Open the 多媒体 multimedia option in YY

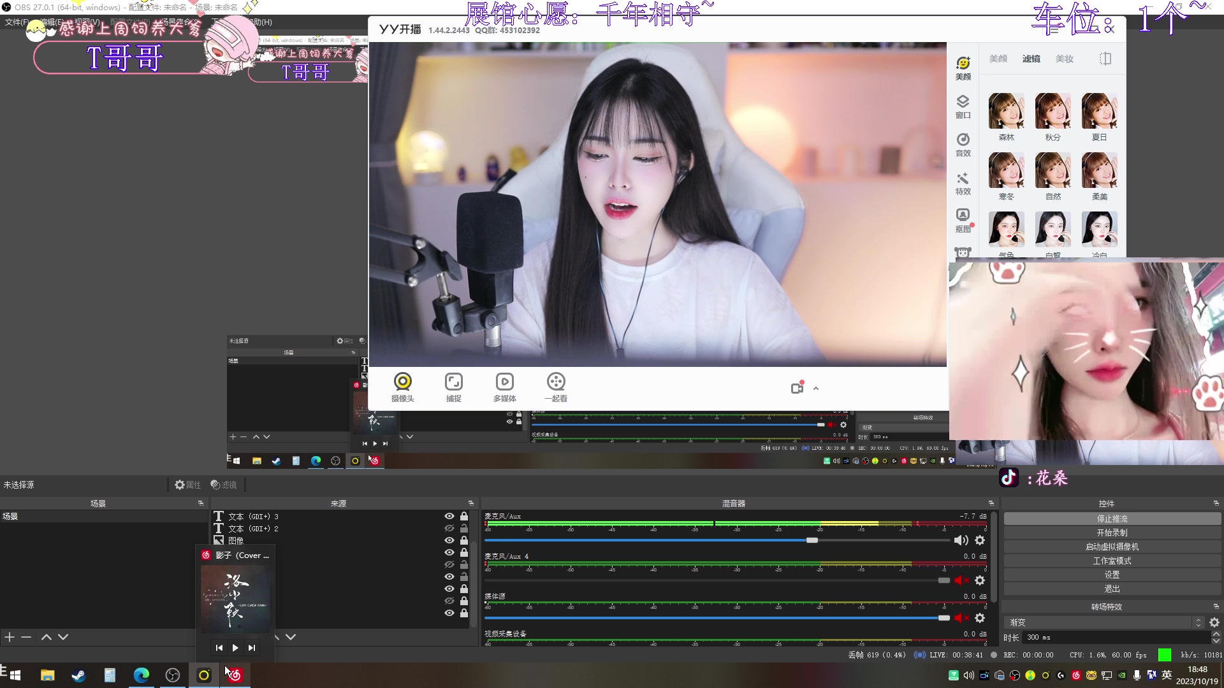[505, 387]
